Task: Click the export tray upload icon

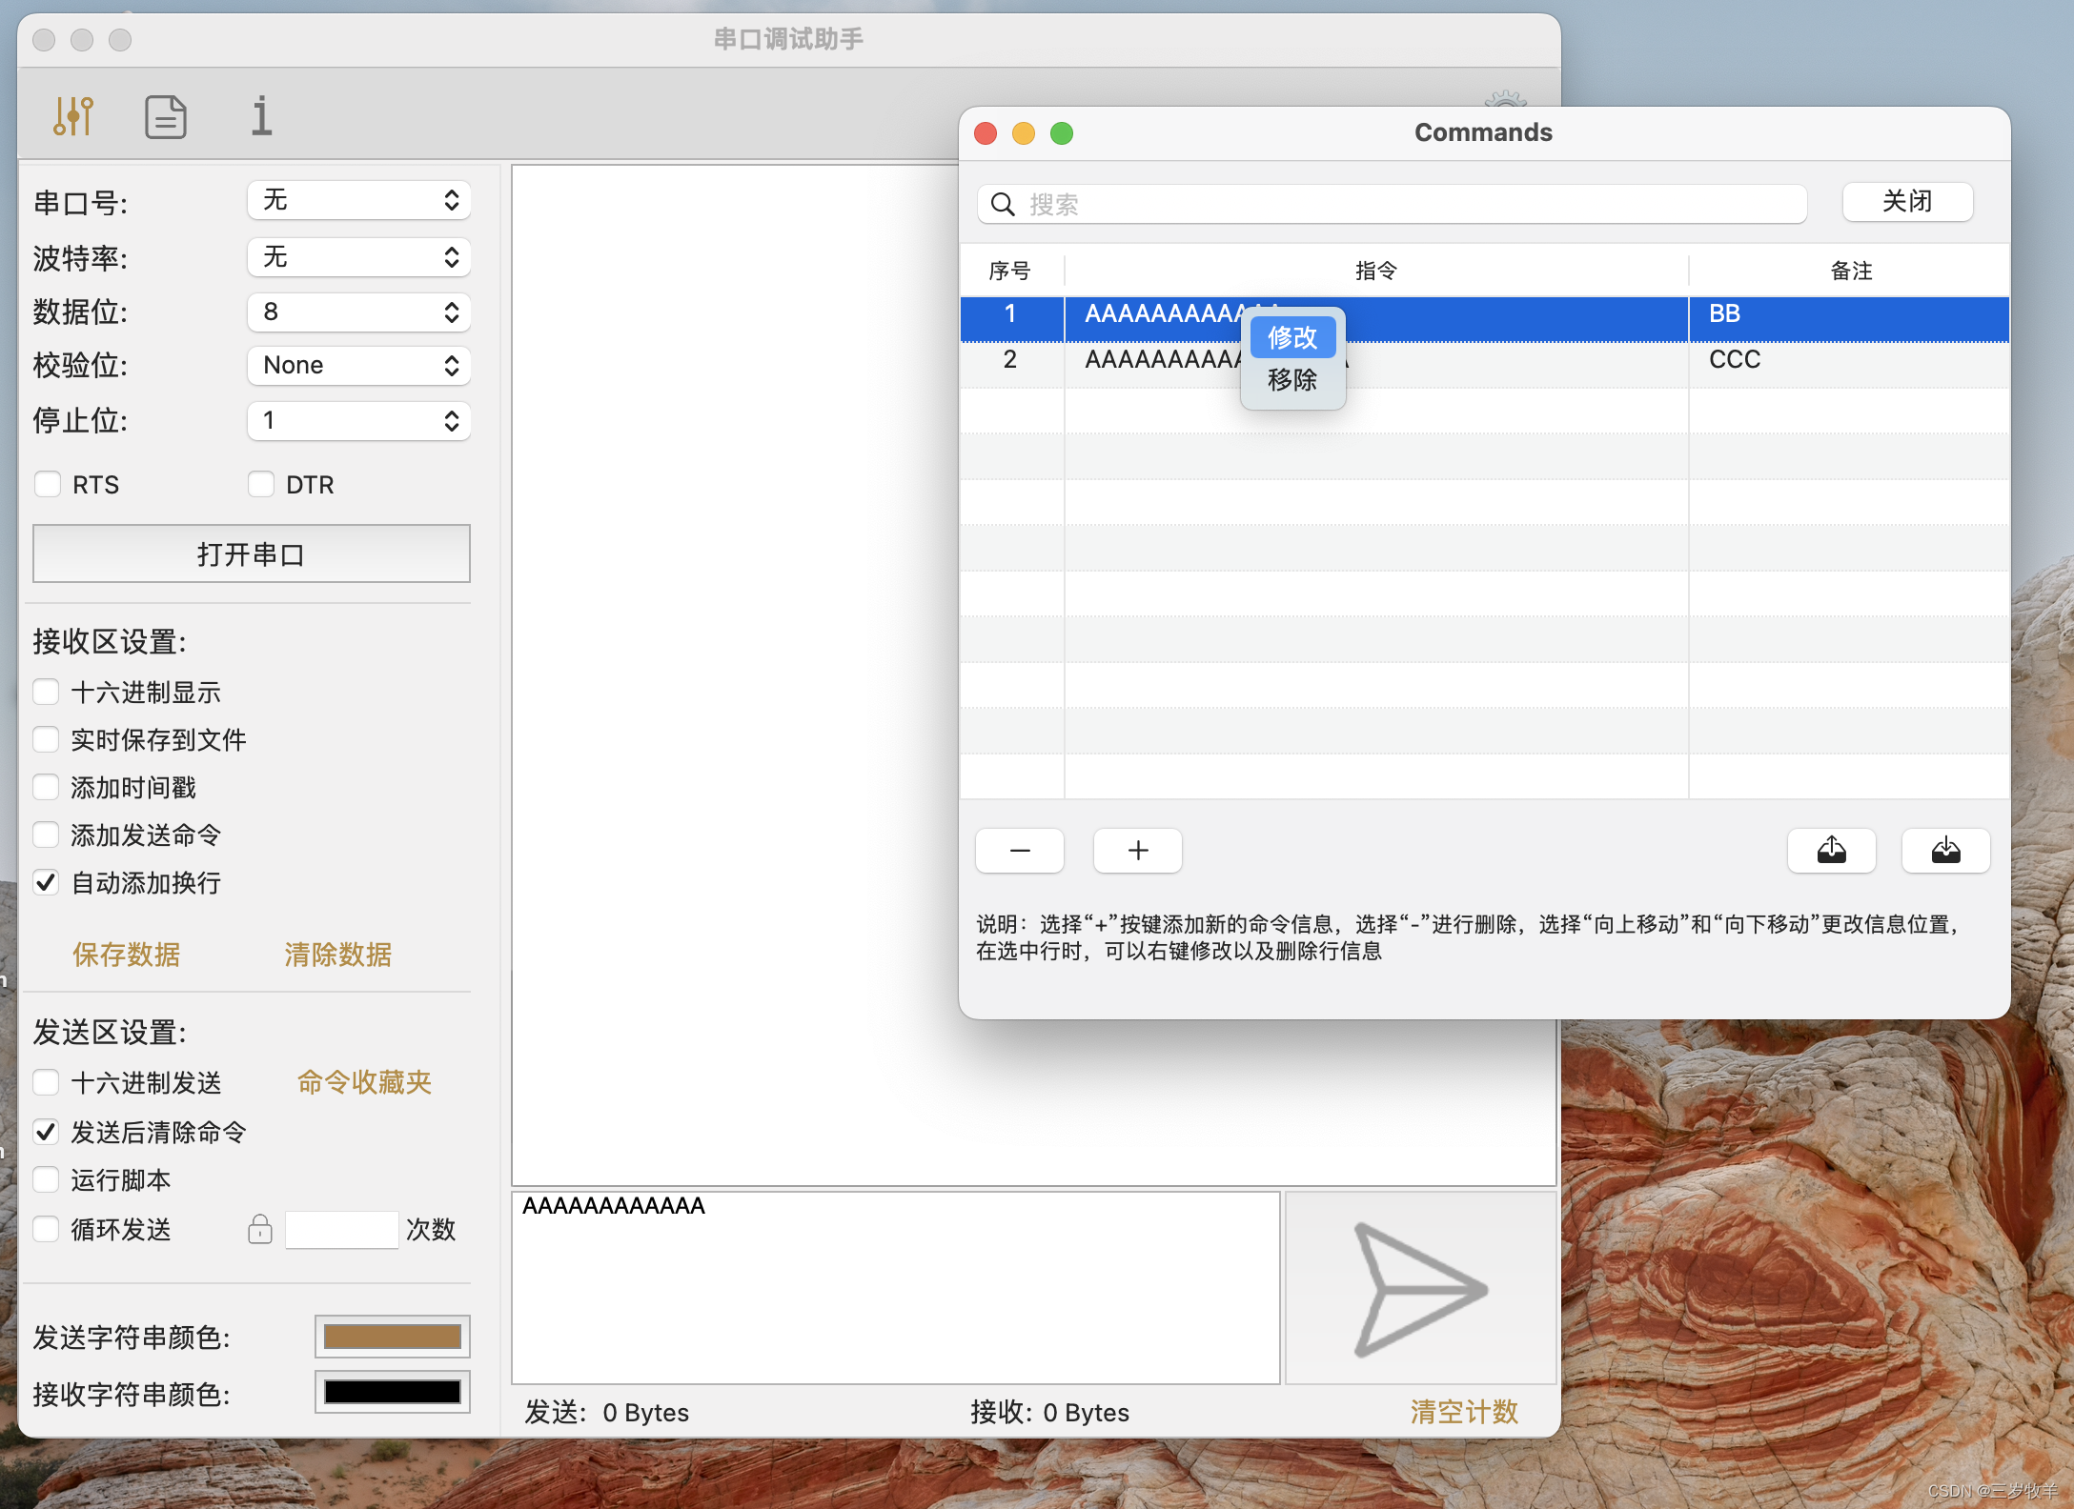Action: tap(1832, 850)
